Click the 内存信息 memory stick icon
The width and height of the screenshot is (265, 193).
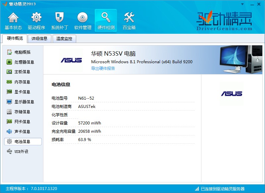(x=9, y=82)
